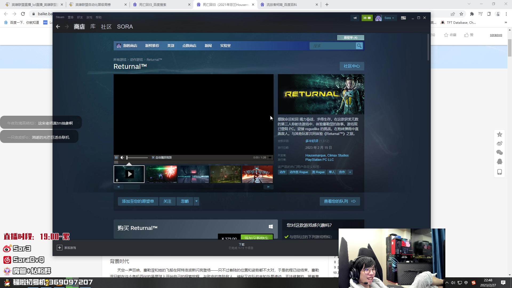The image size is (512, 288).
Task: Show hidden system tray icons
Action: 447,283
